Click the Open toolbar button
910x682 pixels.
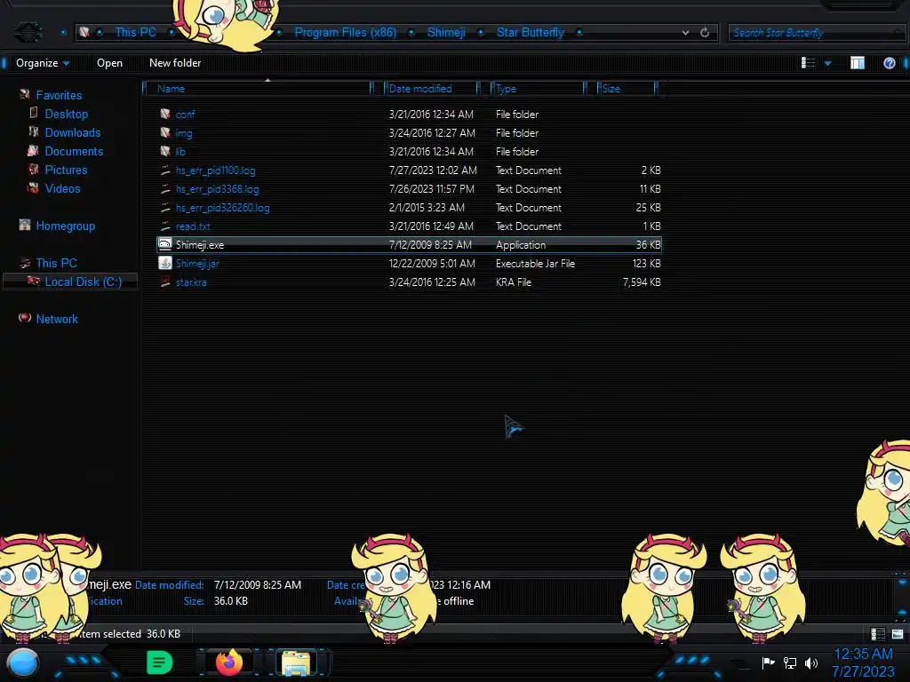109,63
